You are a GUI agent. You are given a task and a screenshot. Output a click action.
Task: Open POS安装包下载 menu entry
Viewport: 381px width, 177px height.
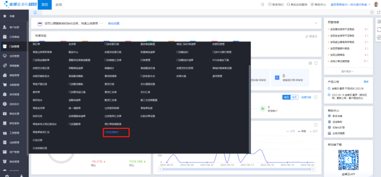pos(221,60)
